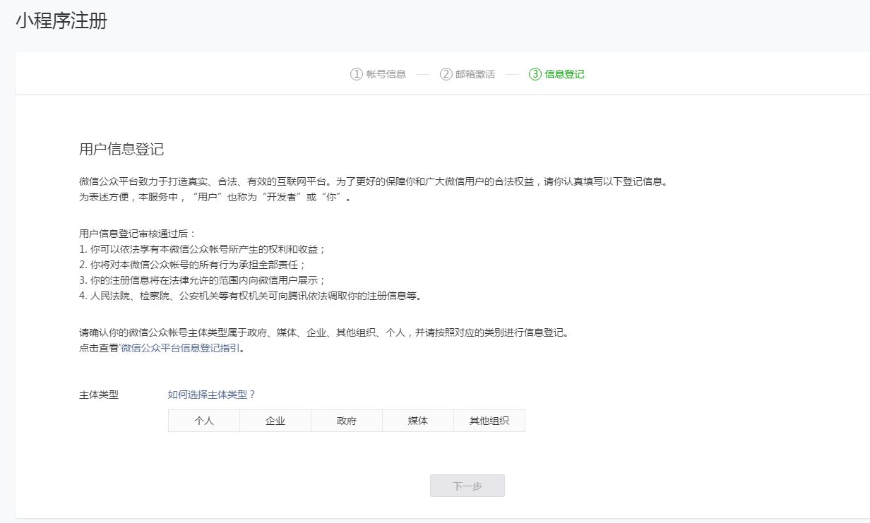
Task: Select the 媒体 subject type tab
Action: tap(417, 420)
